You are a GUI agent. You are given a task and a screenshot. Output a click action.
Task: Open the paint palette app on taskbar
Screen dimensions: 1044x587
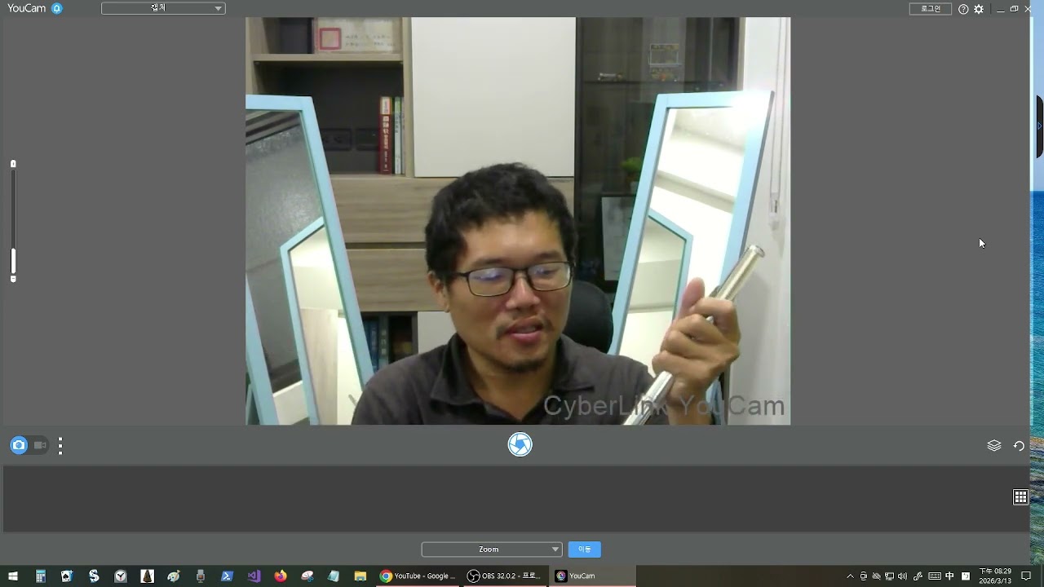[174, 576]
